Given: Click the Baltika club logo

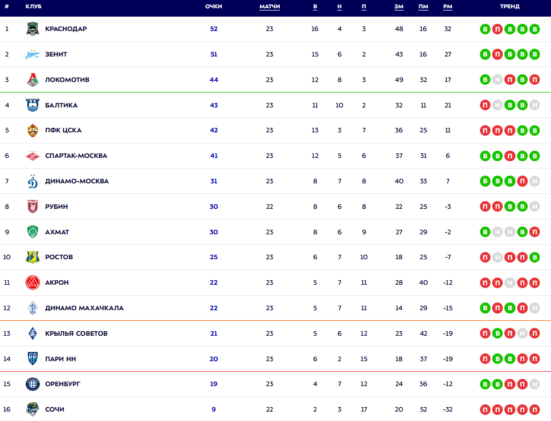Looking at the screenshot, I should (33, 105).
